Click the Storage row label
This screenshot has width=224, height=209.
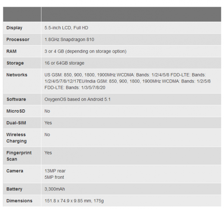click(15, 63)
